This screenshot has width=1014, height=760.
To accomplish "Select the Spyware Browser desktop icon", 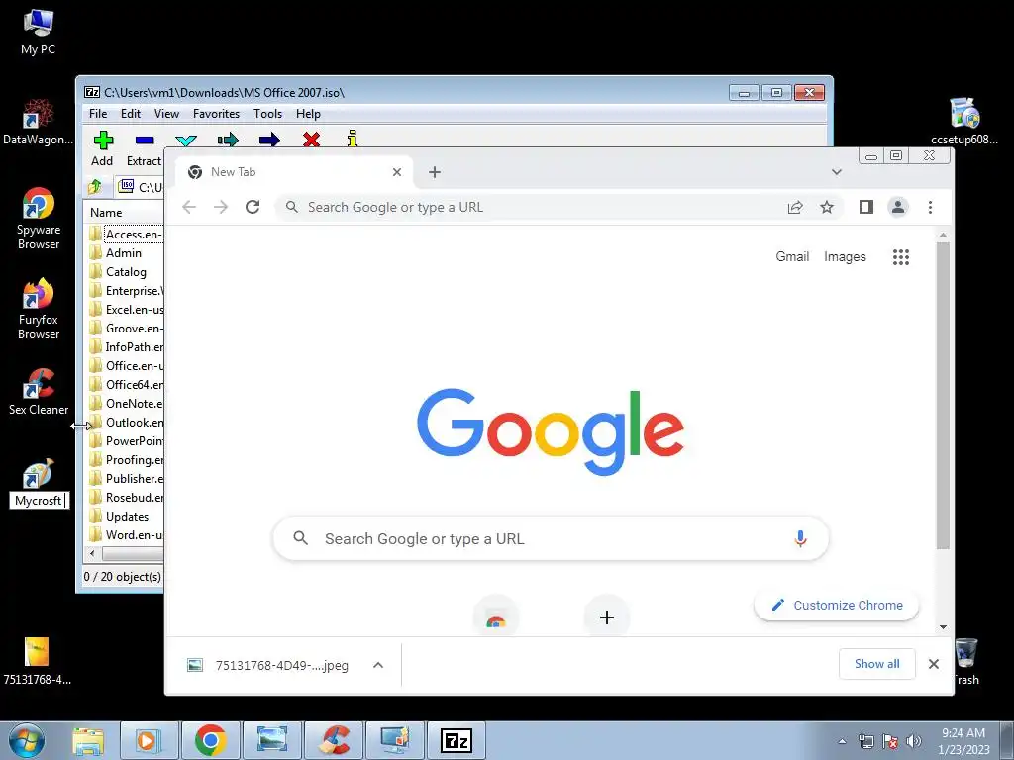I will (x=39, y=219).
